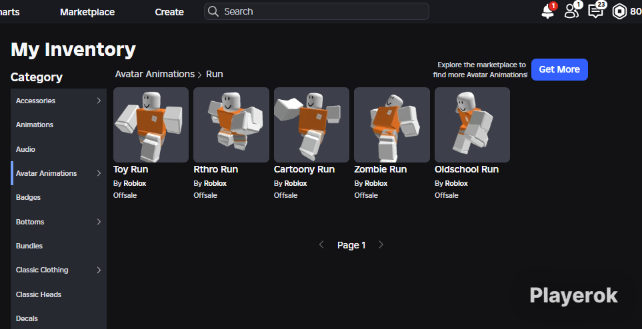The width and height of the screenshot is (642, 329).
Task: Click the Search input field
Action: pyautogui.click(x=317, y=11)
